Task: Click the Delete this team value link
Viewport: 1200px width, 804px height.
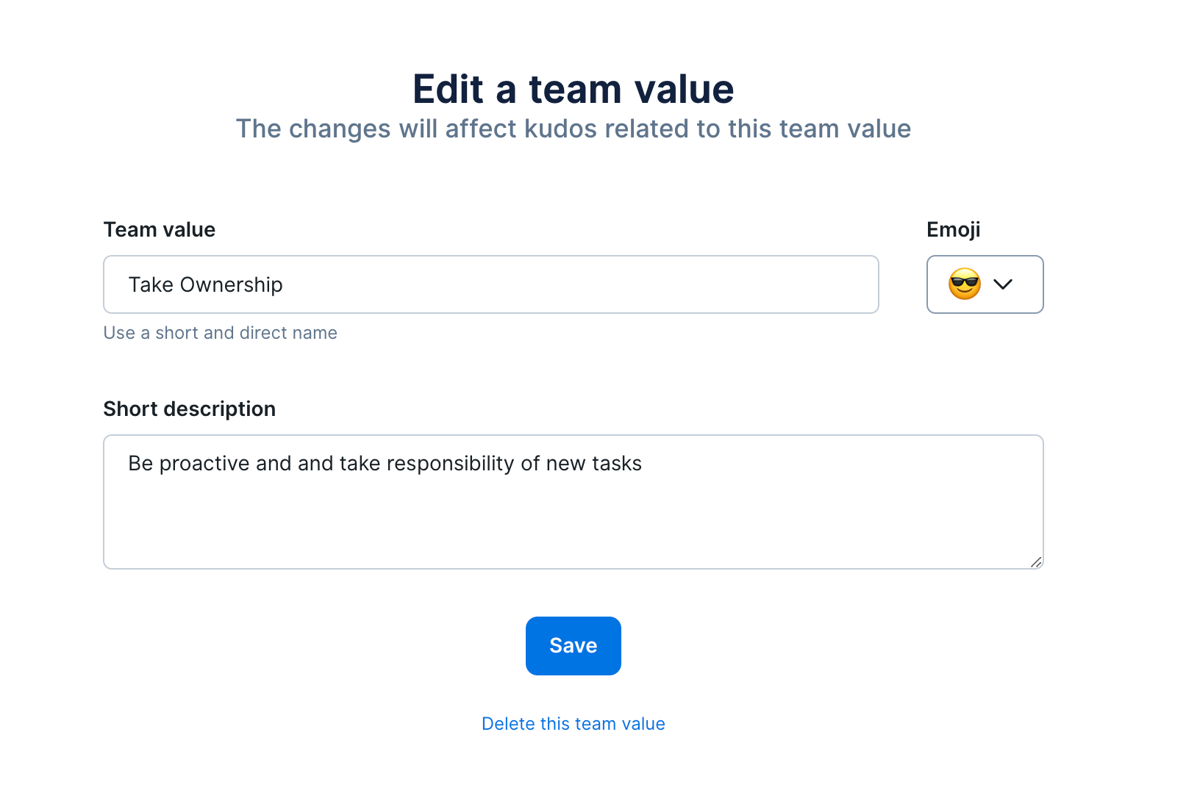Action: (573, 724)
